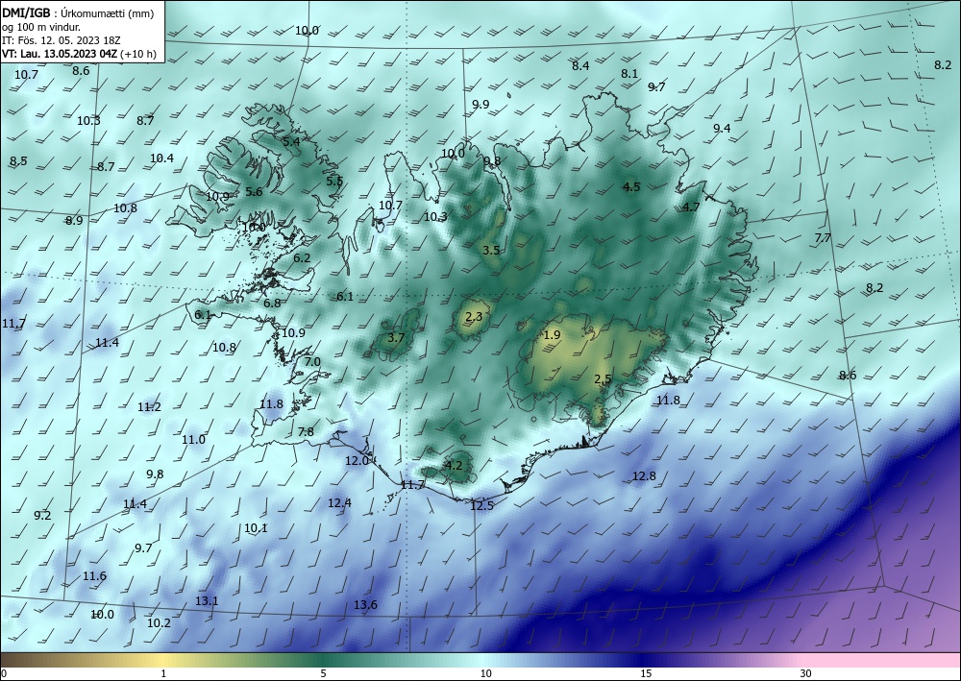Screen dimensions: 961x681
Task: Select the initial time line 'IT: Fös. 12. 05. 2023 18Z'
Action: [62, 40]
